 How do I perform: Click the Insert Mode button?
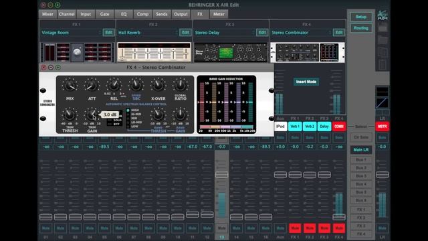click(306, 82)
